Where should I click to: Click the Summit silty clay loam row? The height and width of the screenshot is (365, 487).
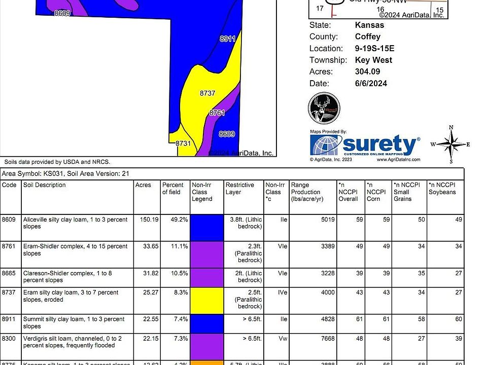point(232,324)
